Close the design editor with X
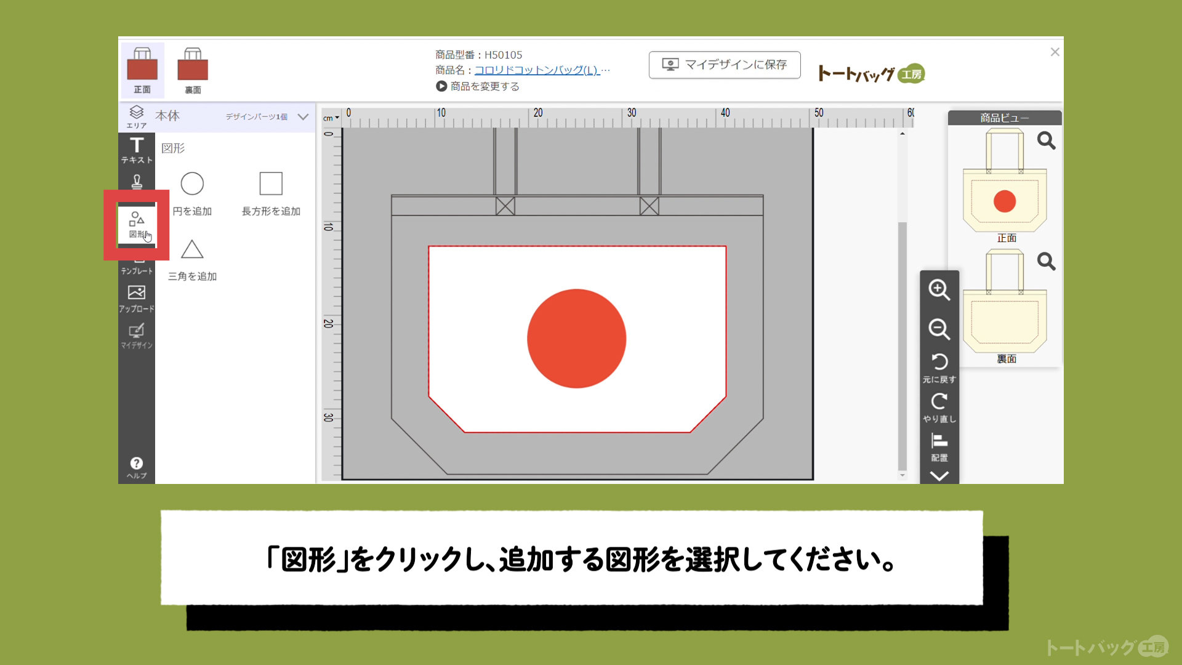This screenshot has width=1182, height=665. pyautogui.click(x=1055, y=52)
